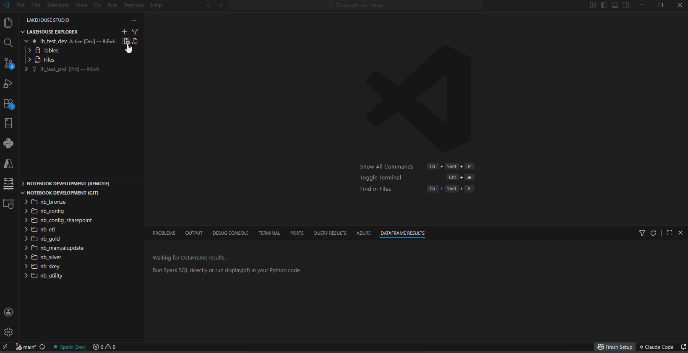Screen dimensions: 688x353
Task: Click Spark [Dev] in status bar
Action: (x=70, y=347)
